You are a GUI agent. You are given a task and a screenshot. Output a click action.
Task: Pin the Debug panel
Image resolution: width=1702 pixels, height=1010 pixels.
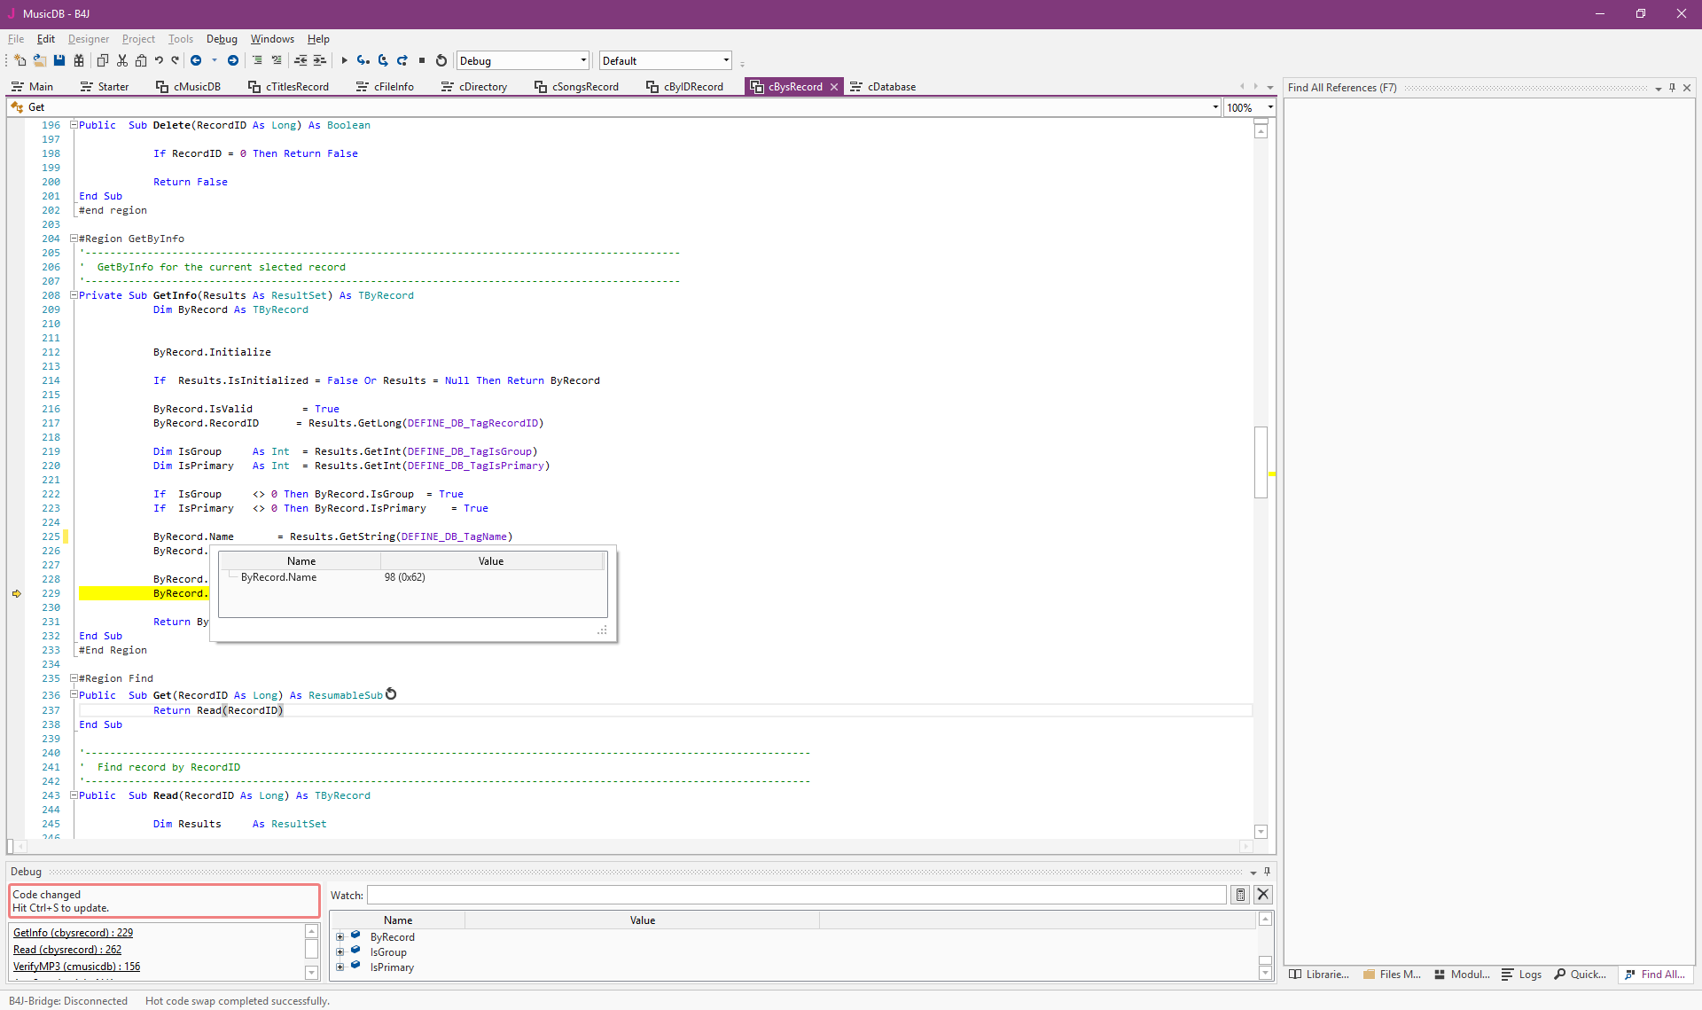[1267, 872]
